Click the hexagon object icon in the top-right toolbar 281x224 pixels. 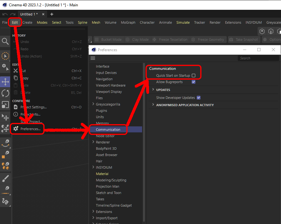[262, 31]
